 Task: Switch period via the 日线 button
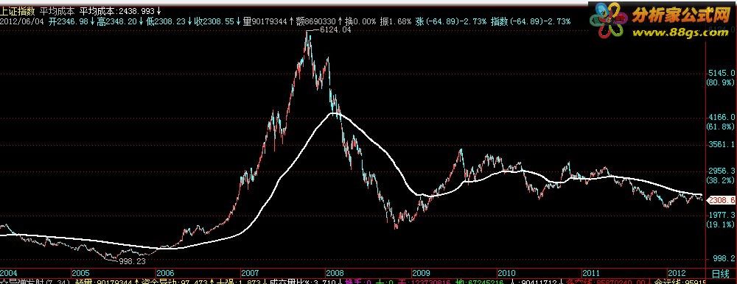[x=721, y=273]
